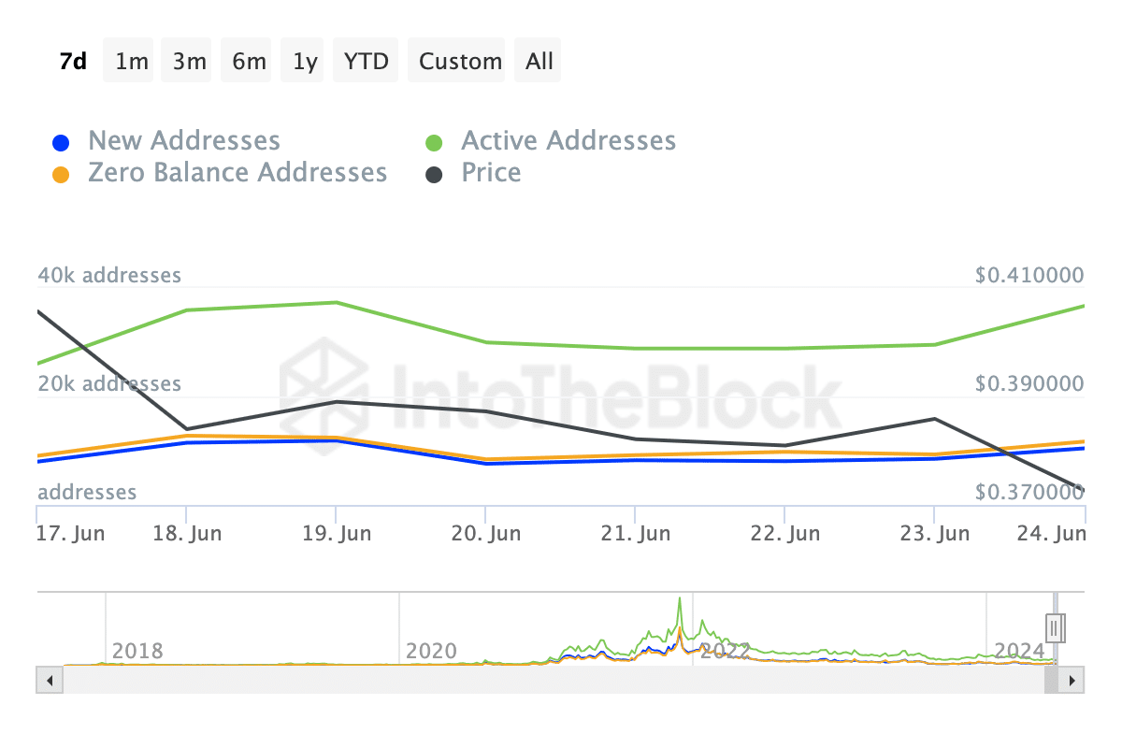Select the 3m range button

tap(190, 62)
